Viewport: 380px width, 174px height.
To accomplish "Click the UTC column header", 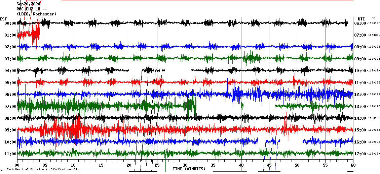I will (362, 19).
